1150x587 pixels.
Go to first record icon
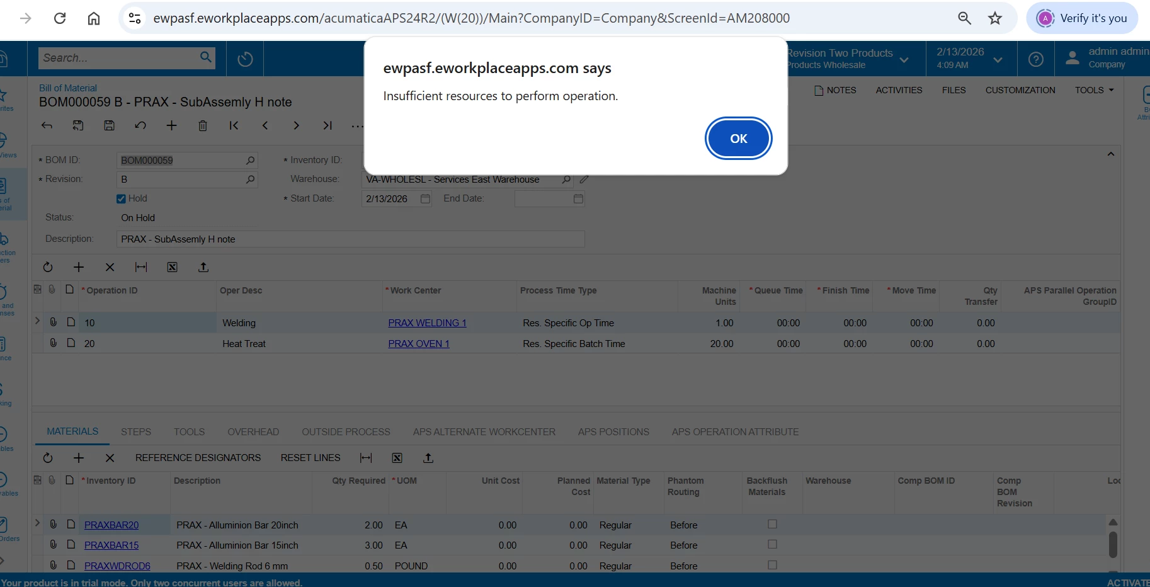234,125
